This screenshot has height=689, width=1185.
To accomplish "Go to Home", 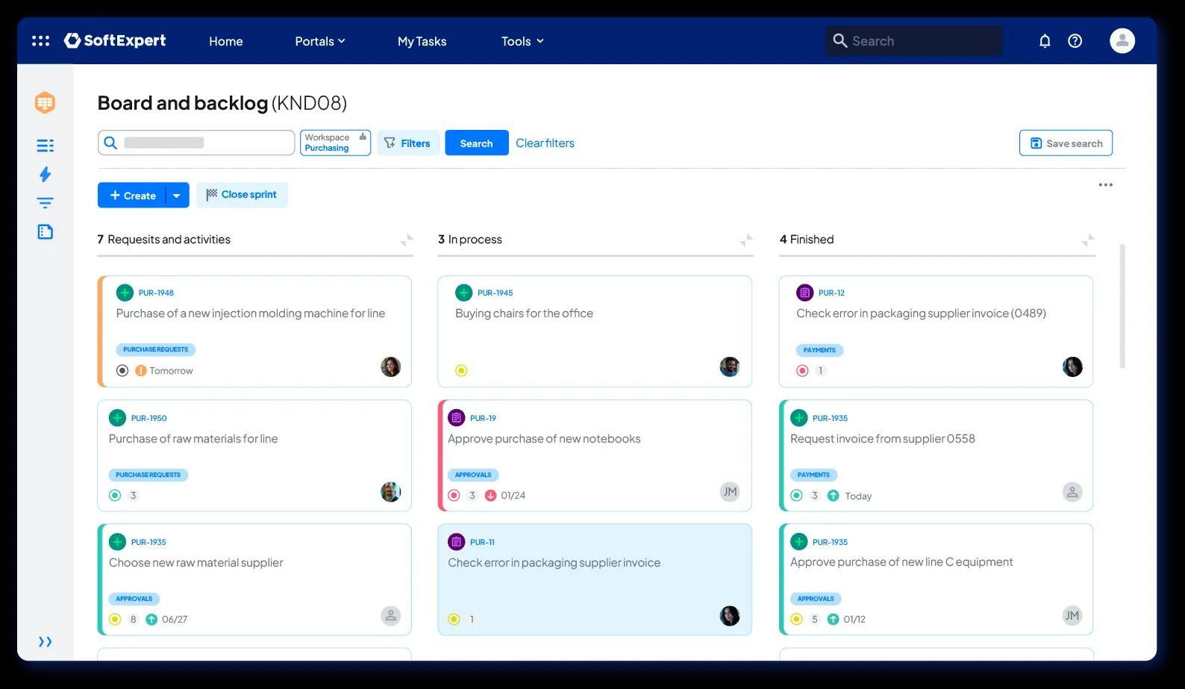I will click(225, 41).
